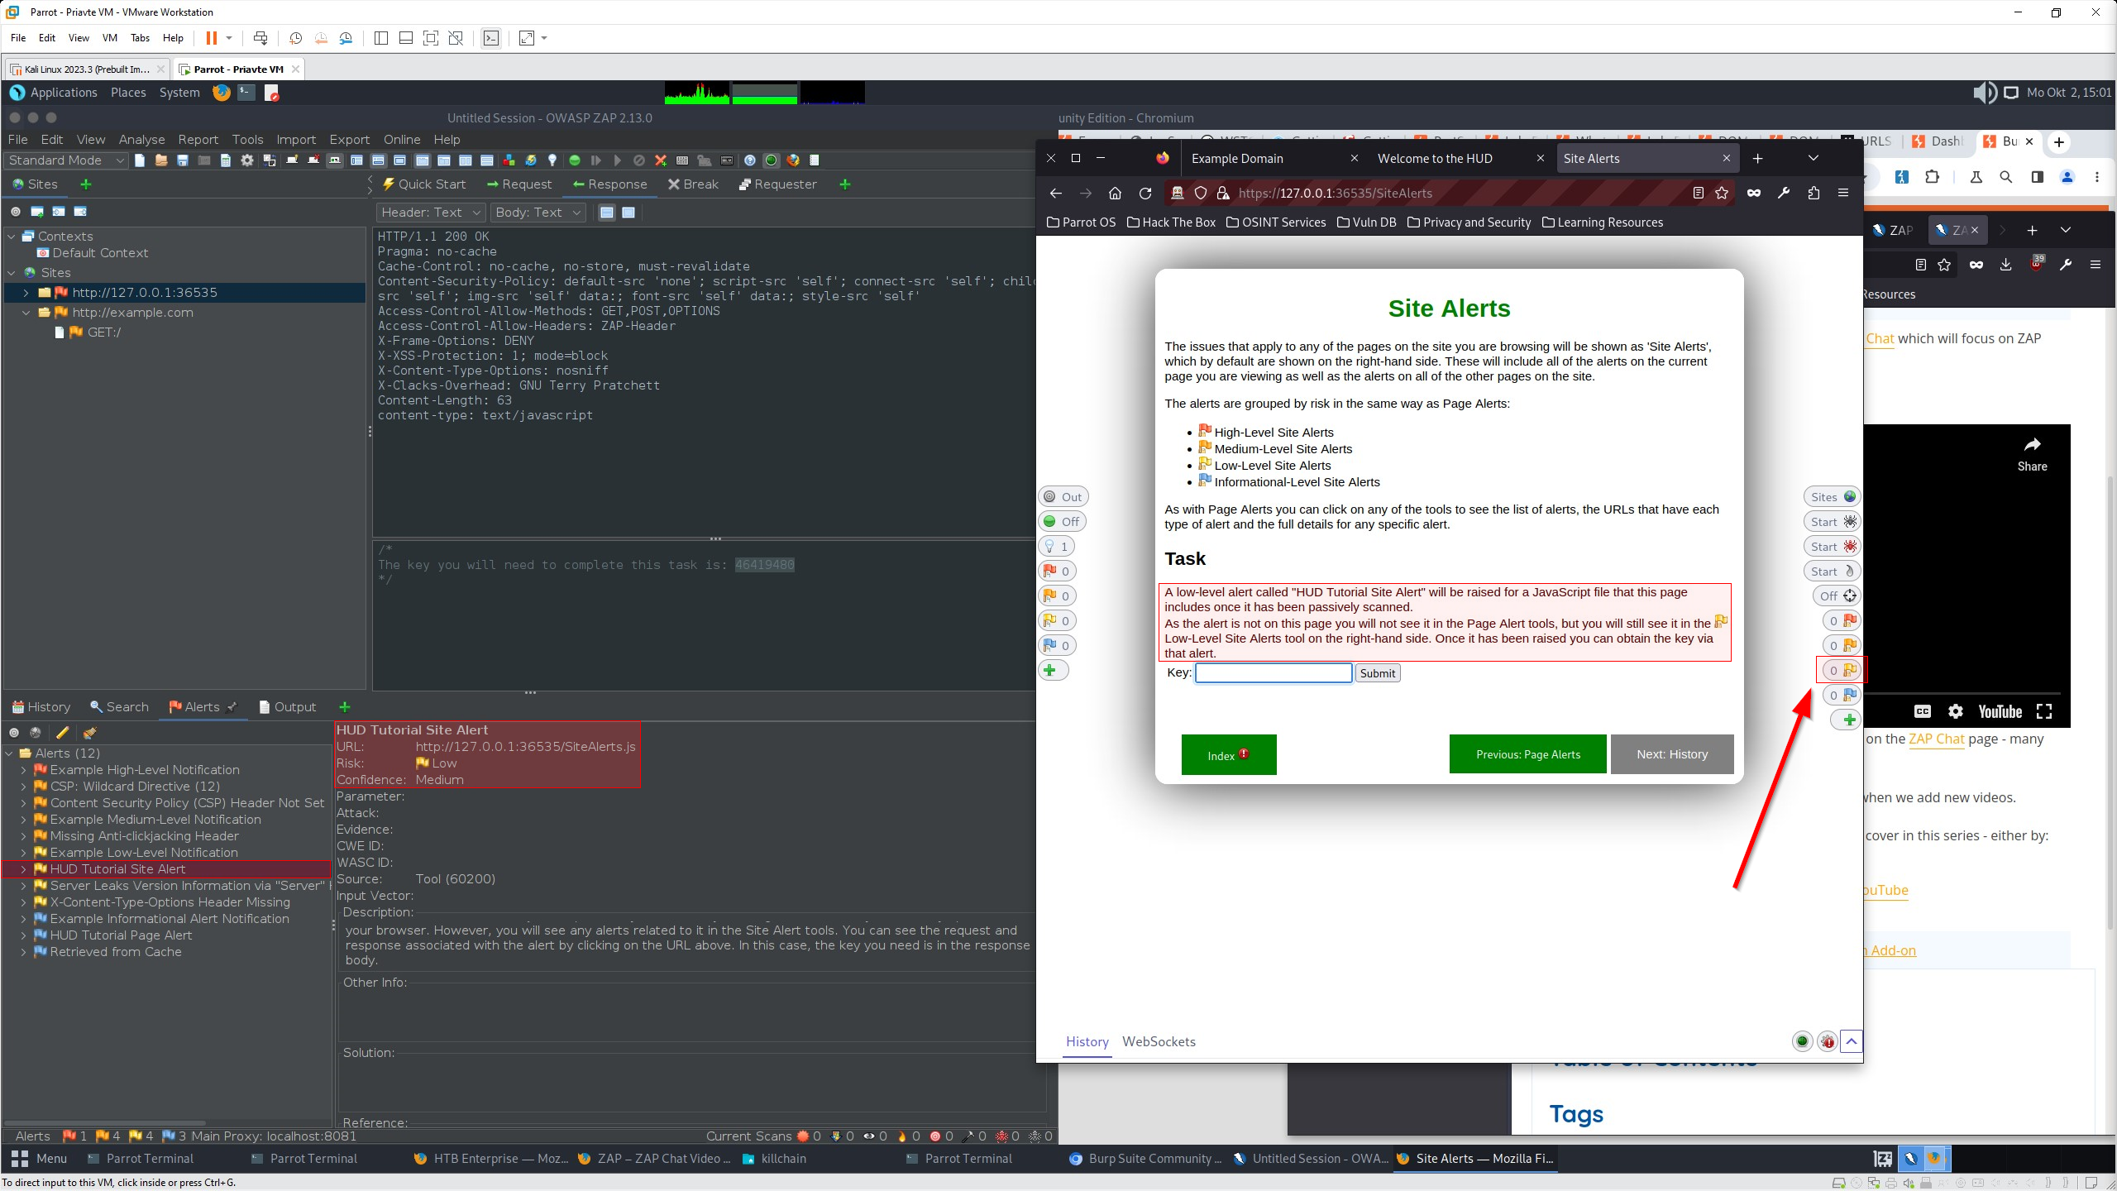Click the Out target icon in HUD left panel
The width and height of the screenshot is (2117, 1191).
click(1063, 496)
